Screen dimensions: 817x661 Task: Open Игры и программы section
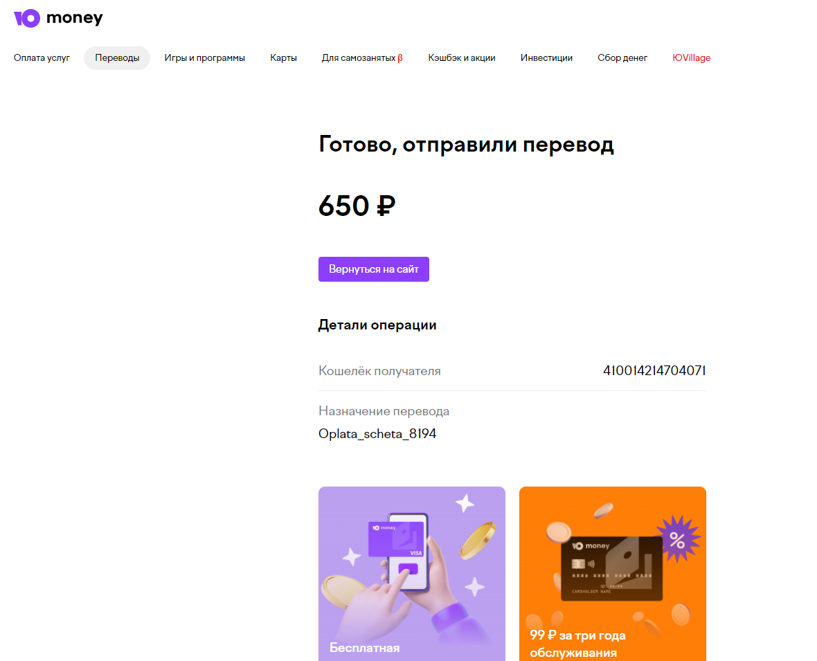pyautogui.click(x=204, y=58)
